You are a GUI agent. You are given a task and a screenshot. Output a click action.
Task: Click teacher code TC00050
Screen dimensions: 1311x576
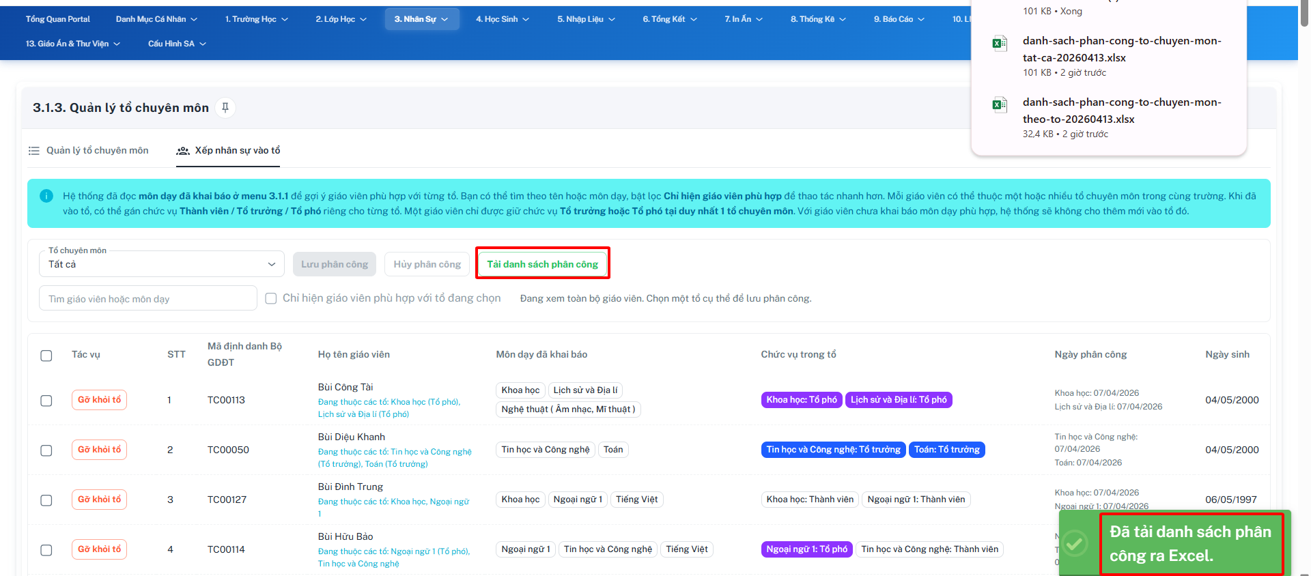click(228, 450)
